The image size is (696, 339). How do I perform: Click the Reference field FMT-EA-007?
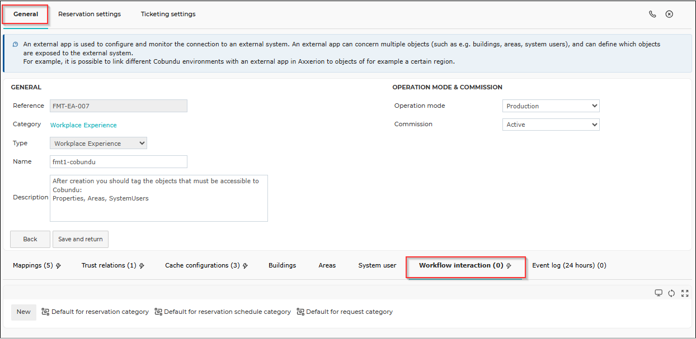pos(119,106)
